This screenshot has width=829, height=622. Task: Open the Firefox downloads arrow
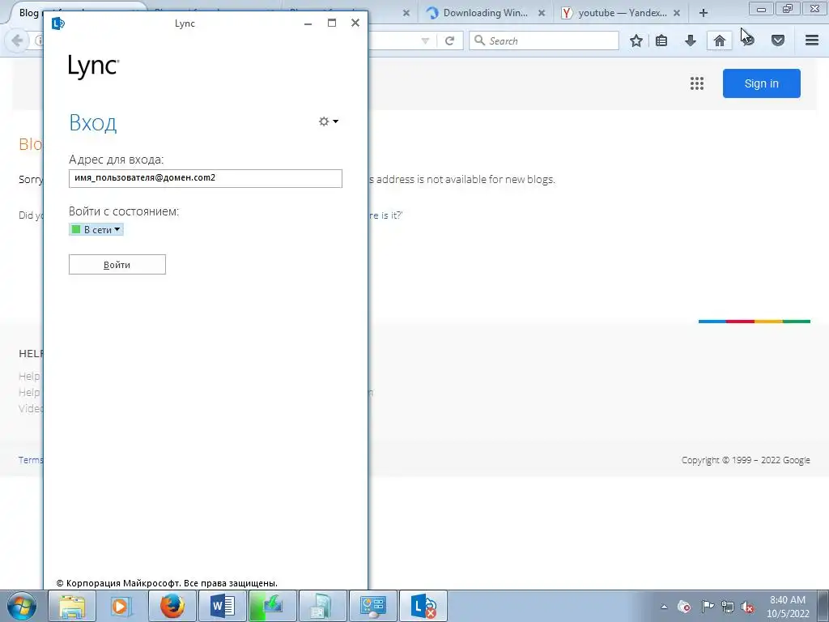tap(690, 40)
